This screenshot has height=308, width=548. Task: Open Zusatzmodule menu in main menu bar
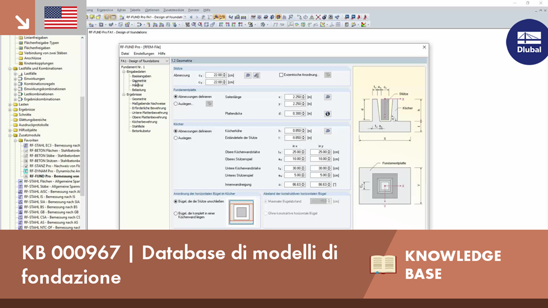tap(174, 10)
